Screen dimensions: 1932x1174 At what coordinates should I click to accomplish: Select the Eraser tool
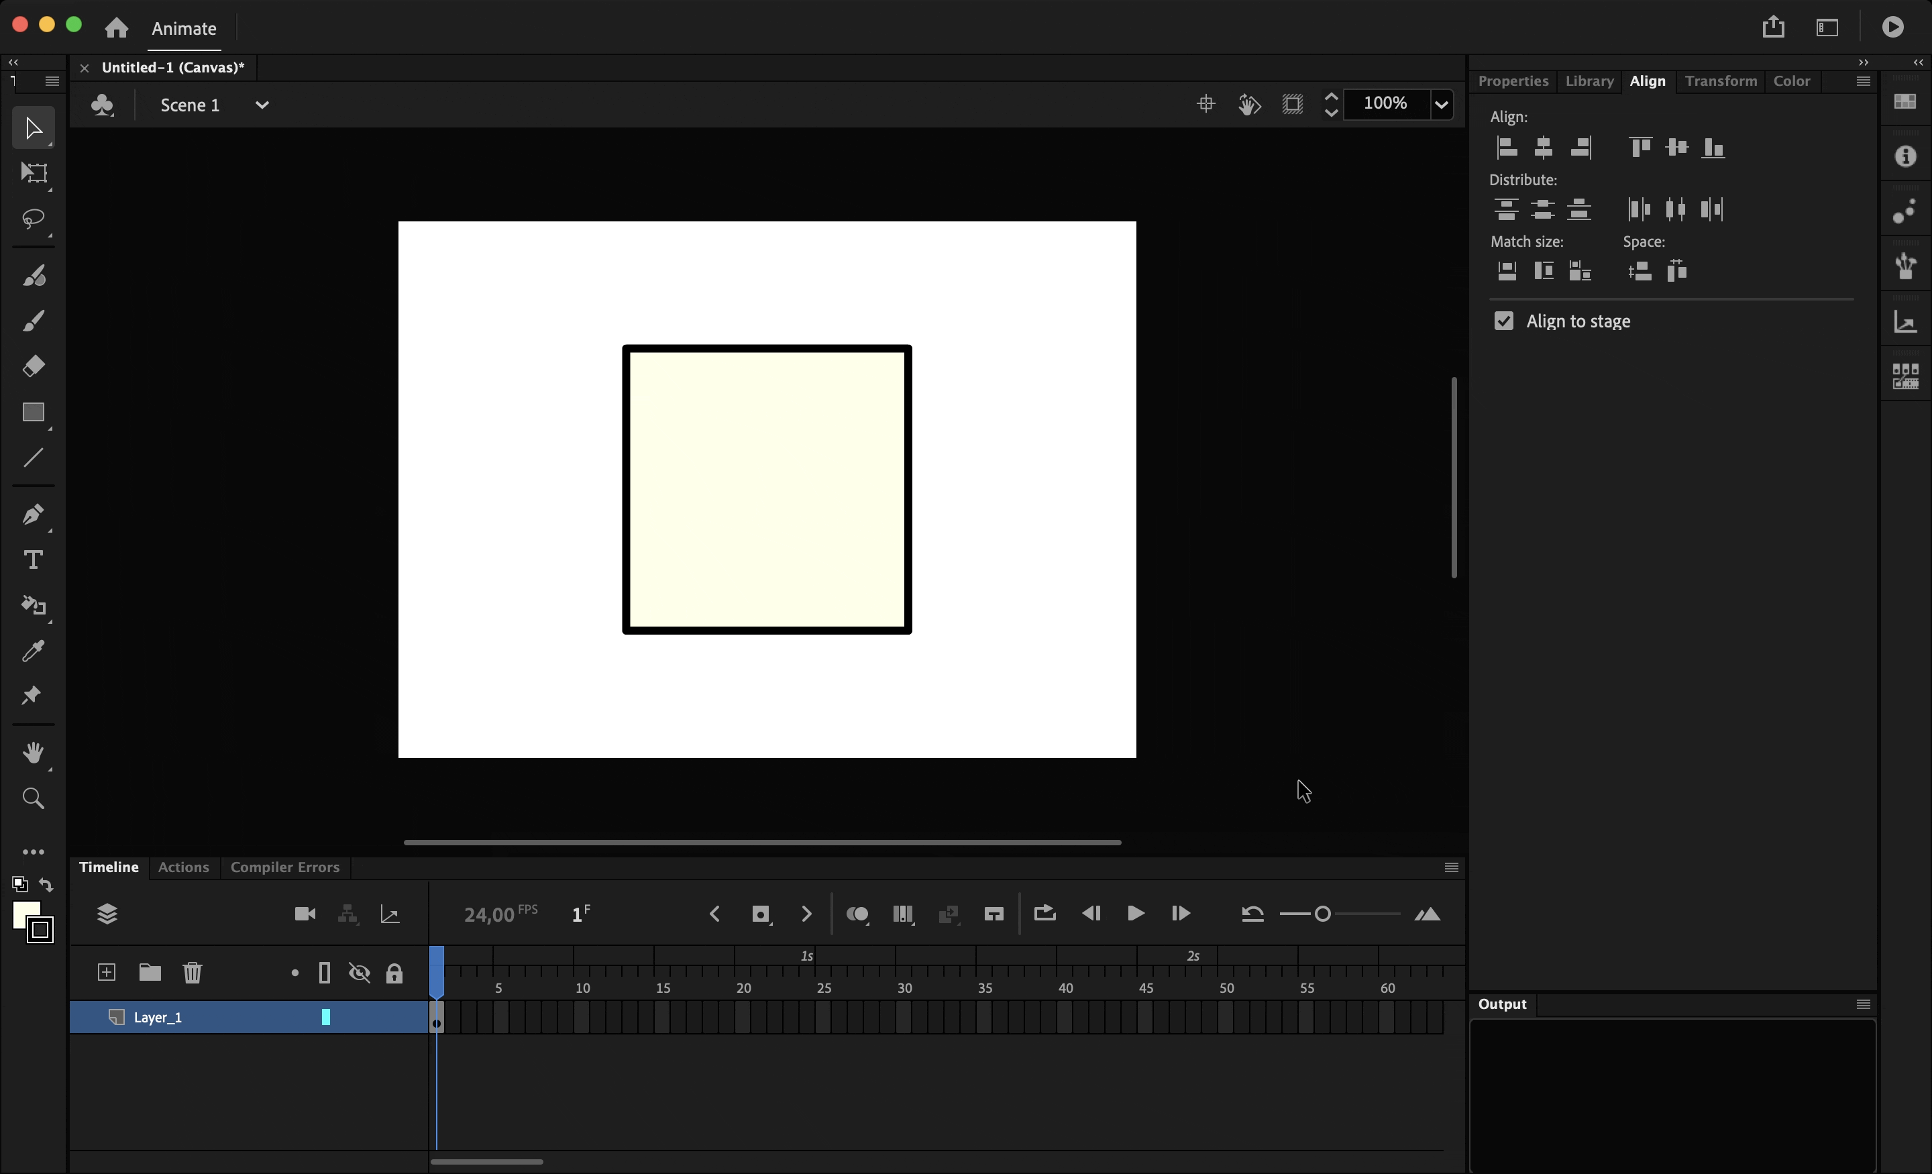pos(34,366)
